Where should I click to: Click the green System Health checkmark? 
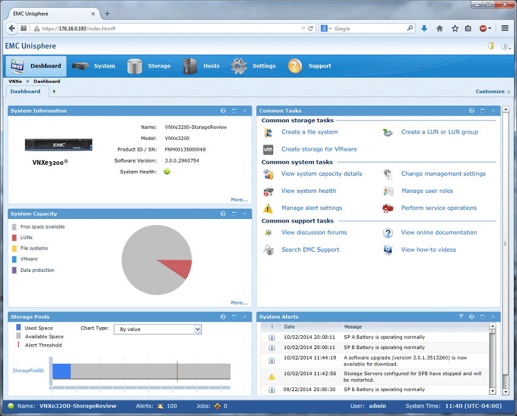pyautogui.click(x=167, y=172)
